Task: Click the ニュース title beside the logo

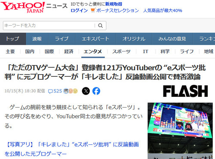Action: tap(57, 6)
